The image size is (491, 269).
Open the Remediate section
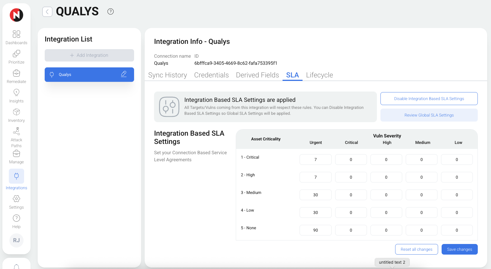16,76
